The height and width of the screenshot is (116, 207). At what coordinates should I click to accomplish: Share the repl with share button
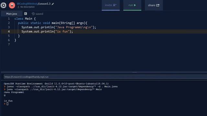[154, 5]
